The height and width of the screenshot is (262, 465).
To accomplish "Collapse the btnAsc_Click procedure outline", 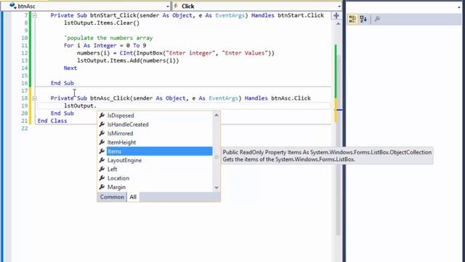I will [35, 98].
